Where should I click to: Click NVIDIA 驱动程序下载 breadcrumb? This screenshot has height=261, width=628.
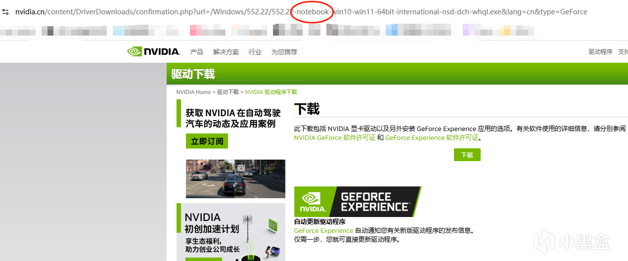[x=271, y=92]
